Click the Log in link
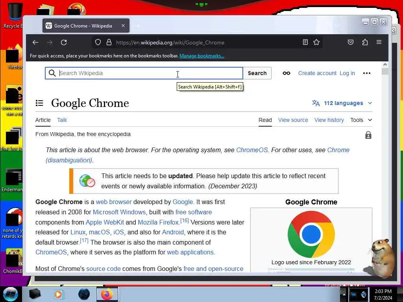This screenshot has width=403, height=302. [x=347, y=73]
